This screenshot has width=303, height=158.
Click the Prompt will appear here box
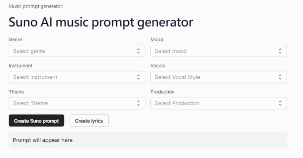pyautogui.click(x=148, y=140)
